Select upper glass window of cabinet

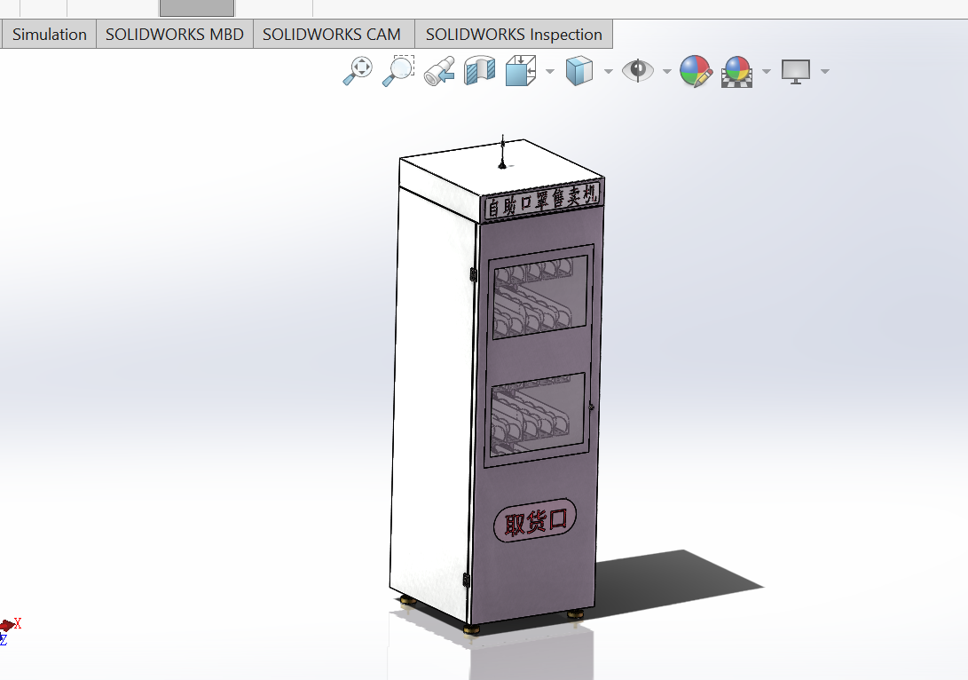pos(539,297)
